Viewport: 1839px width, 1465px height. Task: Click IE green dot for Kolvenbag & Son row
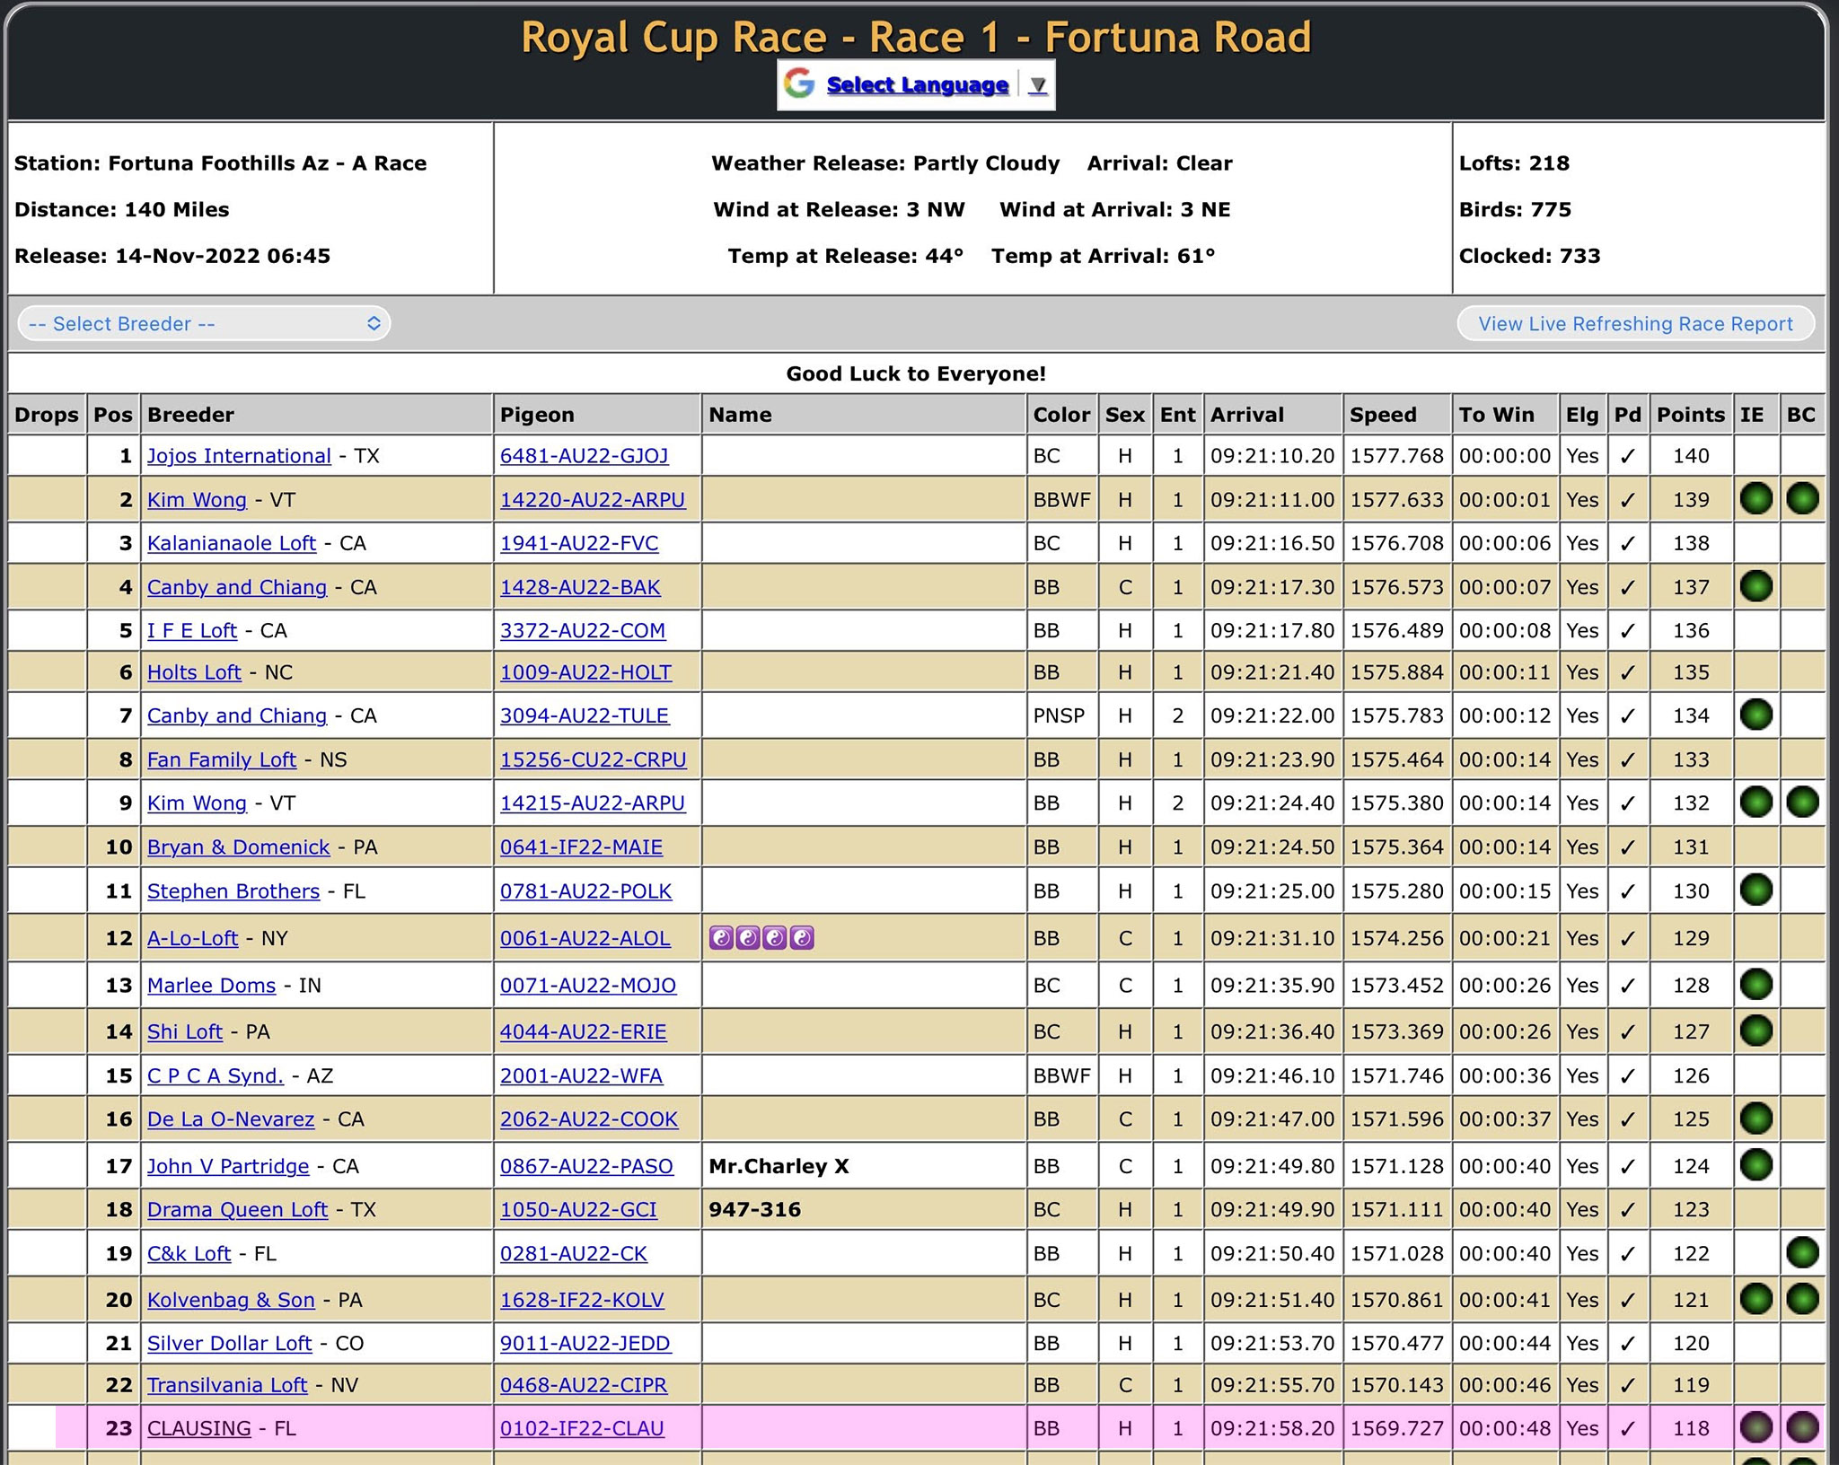tap(1755, 1299)
